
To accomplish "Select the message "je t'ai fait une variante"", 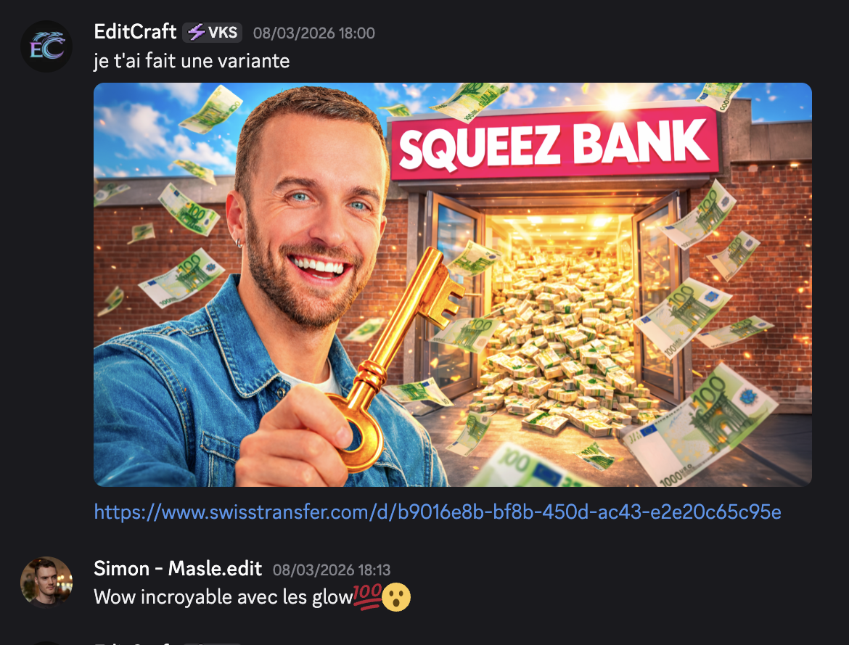I will click(192, 61).
